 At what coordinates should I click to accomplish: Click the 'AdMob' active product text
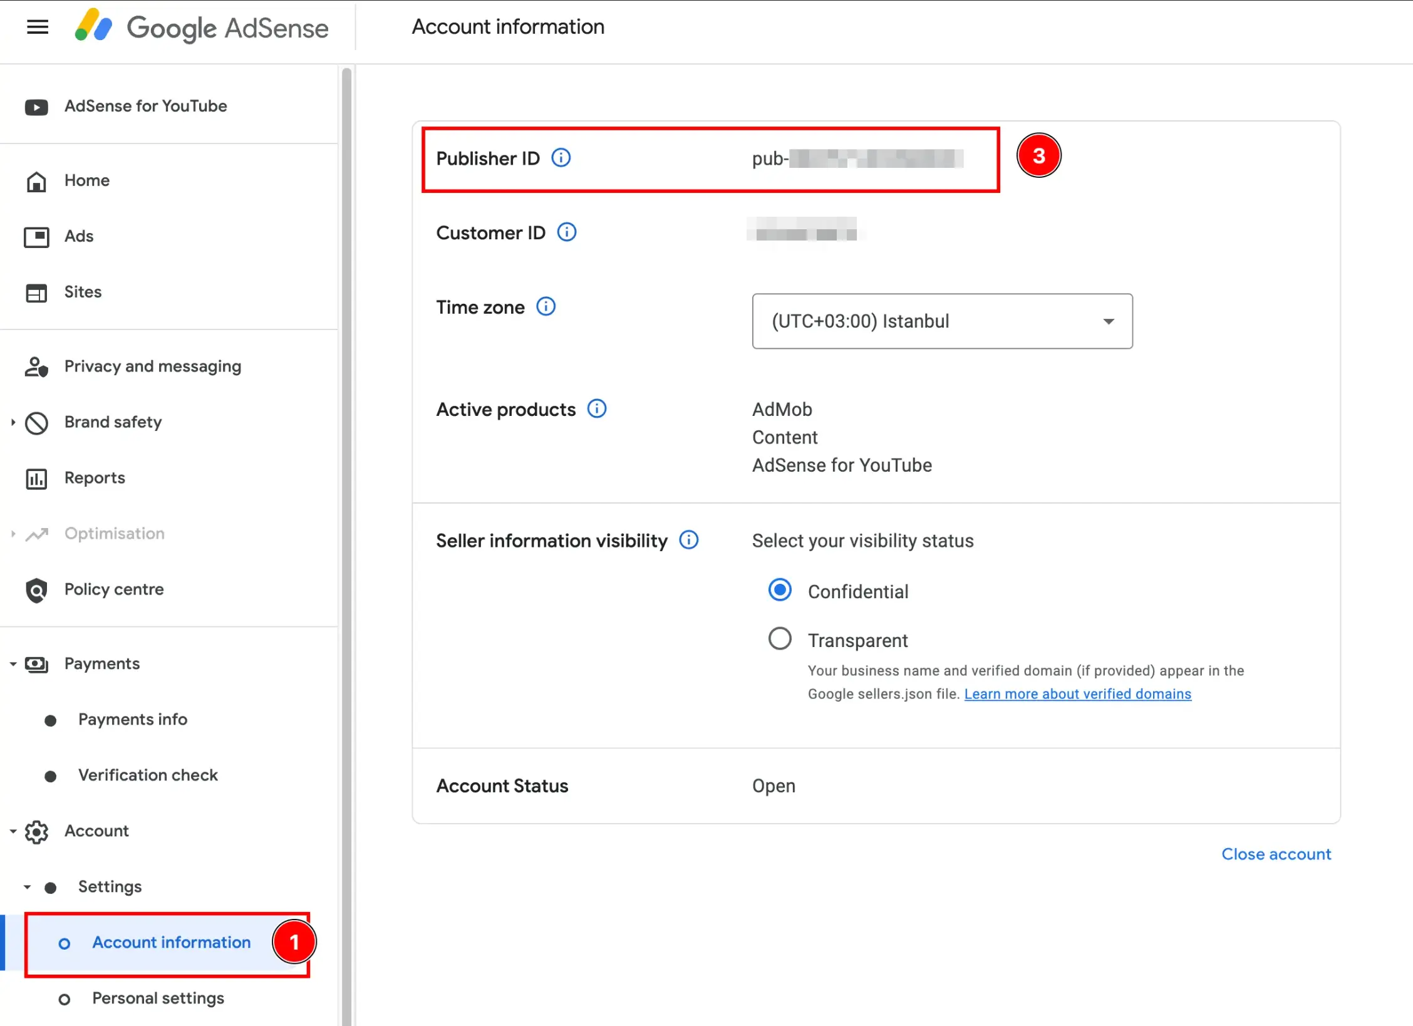(x=782, y=410)
